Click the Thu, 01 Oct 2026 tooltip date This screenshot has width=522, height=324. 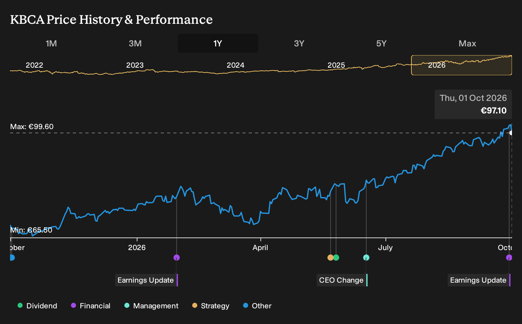(x=473, y=98)
